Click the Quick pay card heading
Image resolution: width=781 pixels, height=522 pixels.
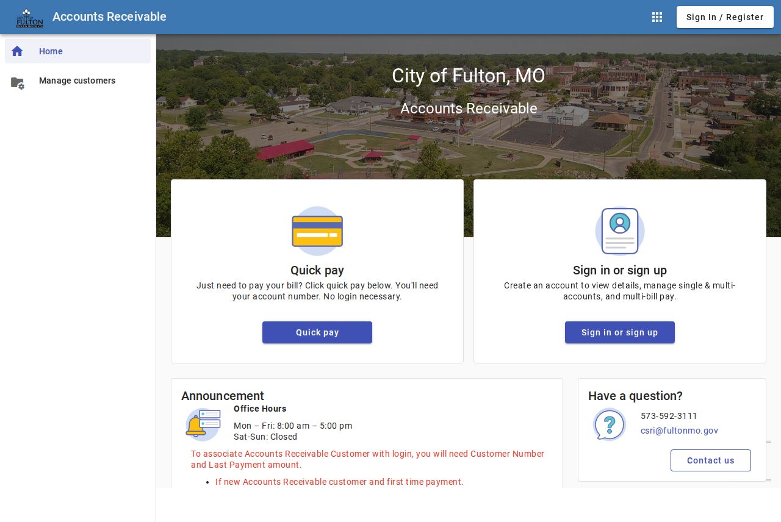[x=317, y=270]
